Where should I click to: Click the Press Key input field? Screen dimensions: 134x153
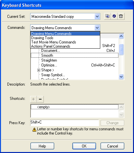coord(65,123)
